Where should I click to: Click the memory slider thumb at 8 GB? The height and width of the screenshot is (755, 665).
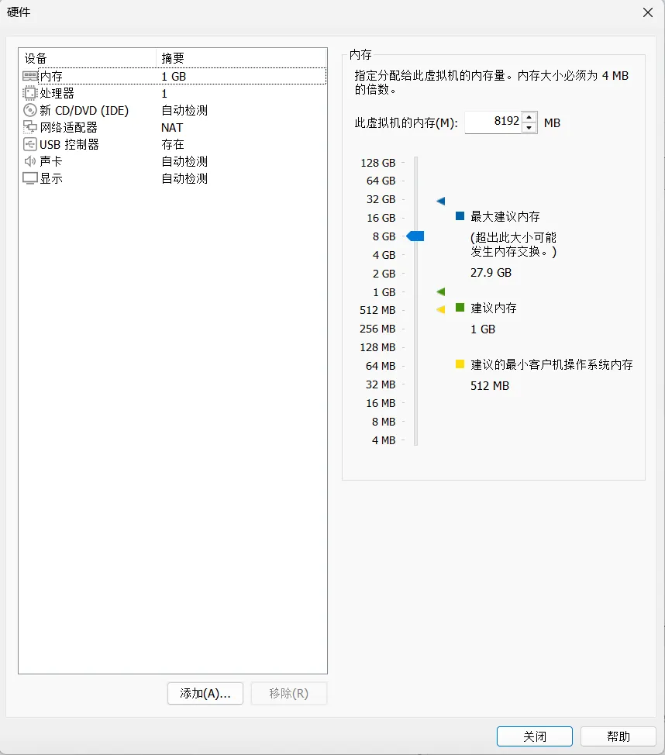click(415, 236)
